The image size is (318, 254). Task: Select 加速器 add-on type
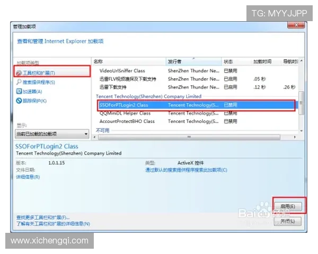coord(32,91)
